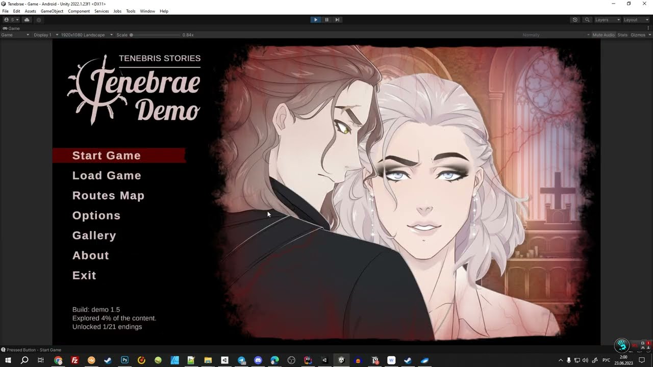Switch to the active Unity editor taskbar icon
The height and width of the screenshot is (367, 653).
click(341, 360)
